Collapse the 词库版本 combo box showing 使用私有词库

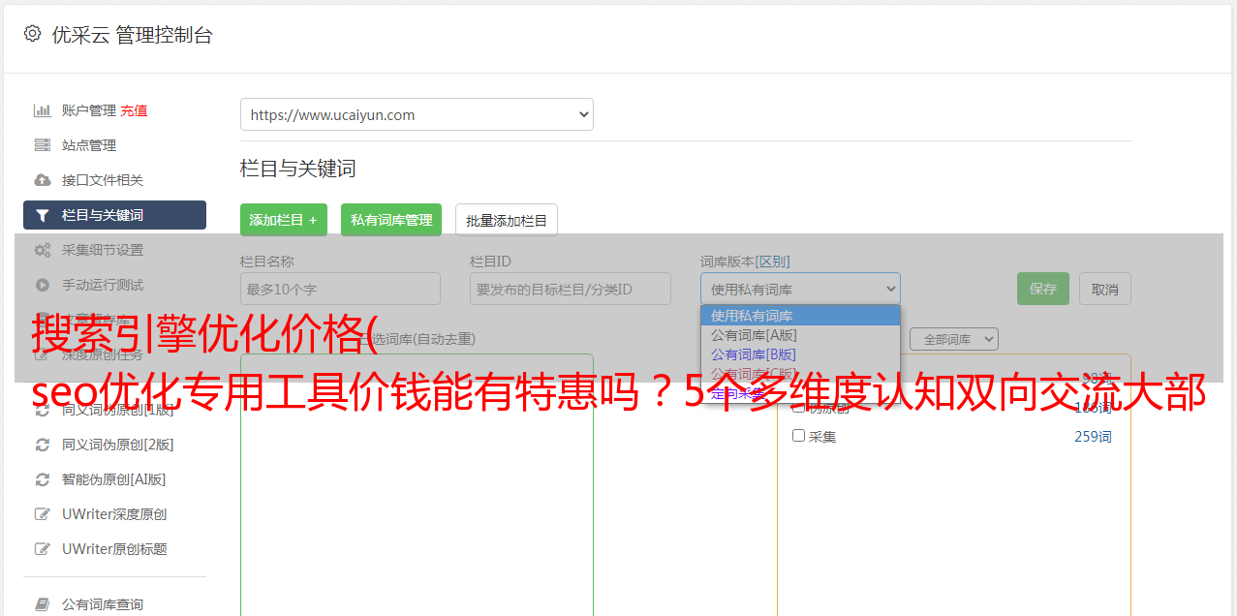800,289
